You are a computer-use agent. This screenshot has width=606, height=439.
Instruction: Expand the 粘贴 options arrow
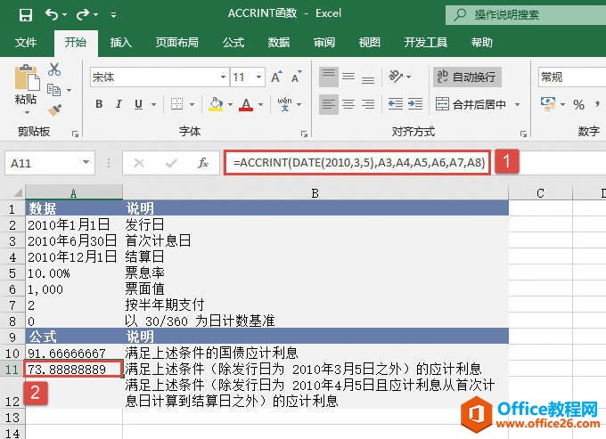coord(27,112)
